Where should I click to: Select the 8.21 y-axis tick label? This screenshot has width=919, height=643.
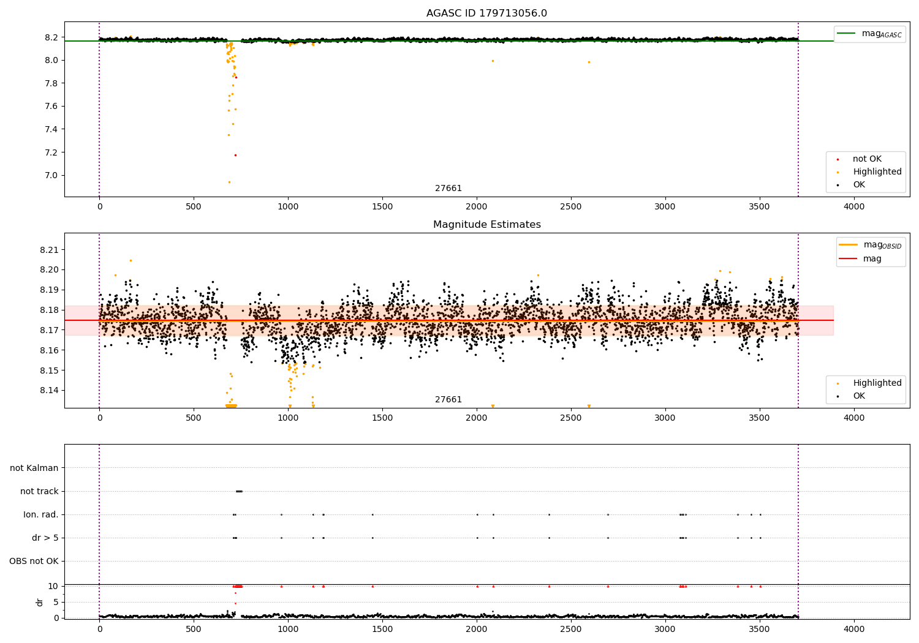pyautogui.click(x=49, y=250)
